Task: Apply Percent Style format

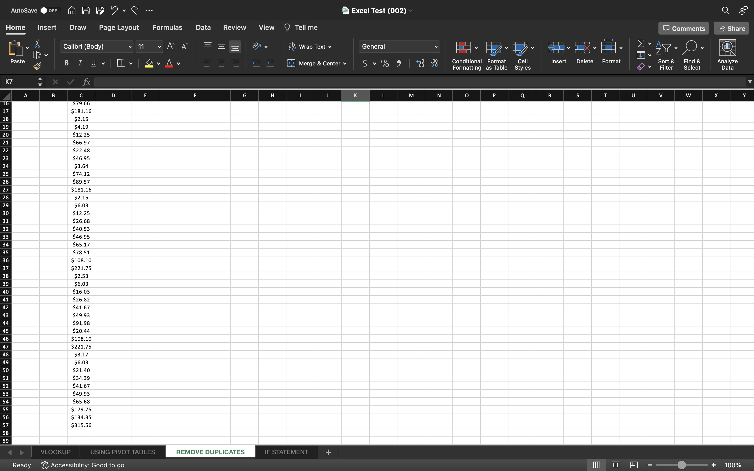Action: tap(385, 64)
